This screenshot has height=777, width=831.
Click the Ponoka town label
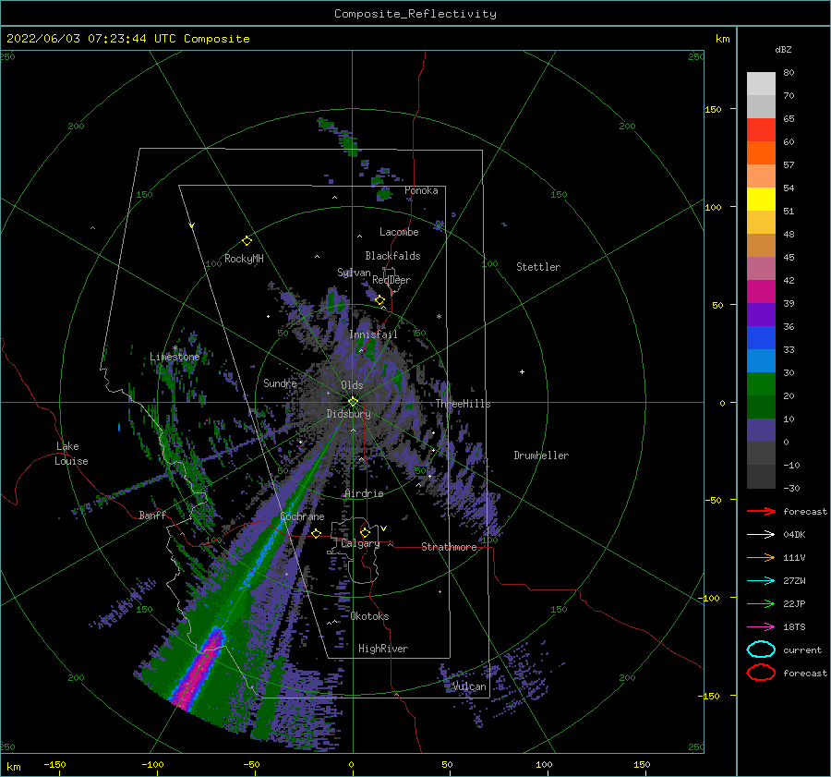421,190
